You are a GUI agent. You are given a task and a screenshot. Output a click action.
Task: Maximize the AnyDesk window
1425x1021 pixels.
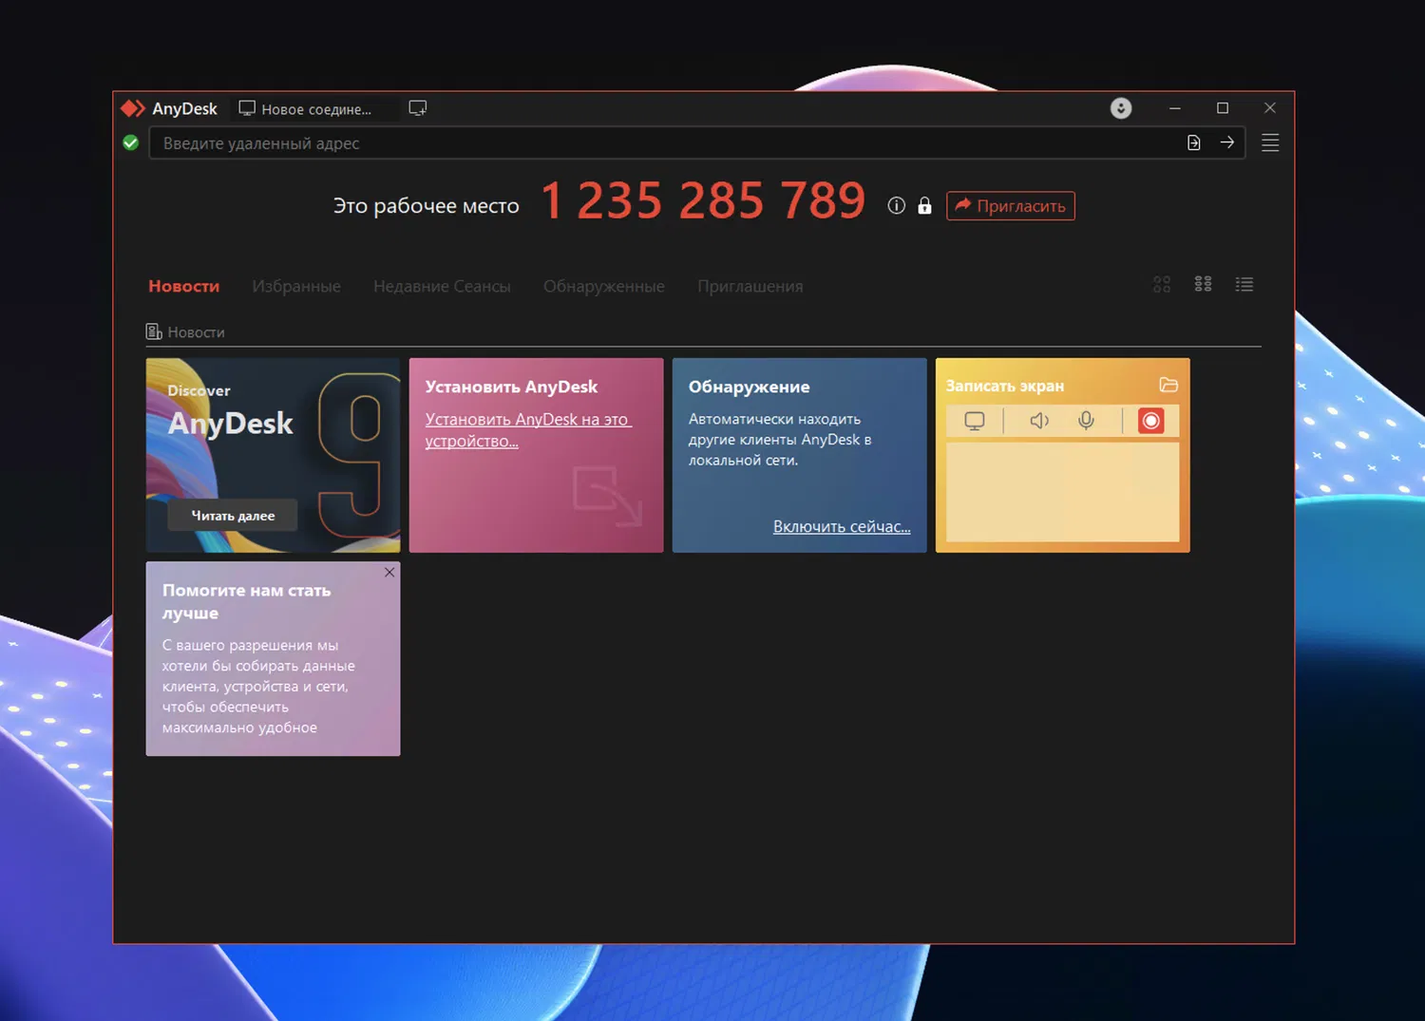[1223, 108]
